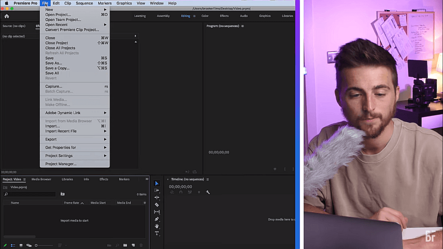Choose Capture… from File menu
The image size is (443, 249).
[x=74, y=86]
